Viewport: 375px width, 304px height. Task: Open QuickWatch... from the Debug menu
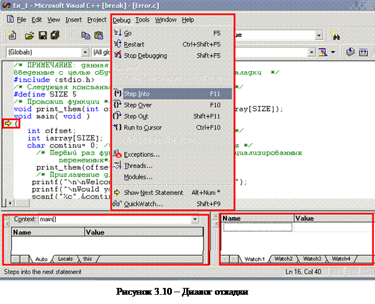172,204
